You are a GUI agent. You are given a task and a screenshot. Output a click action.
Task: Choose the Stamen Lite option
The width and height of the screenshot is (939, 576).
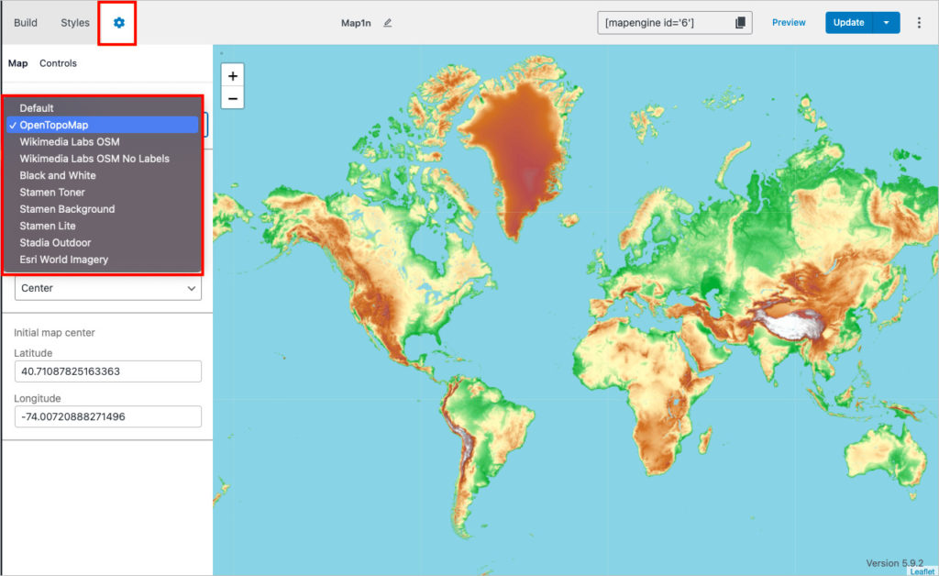point(103,226)
